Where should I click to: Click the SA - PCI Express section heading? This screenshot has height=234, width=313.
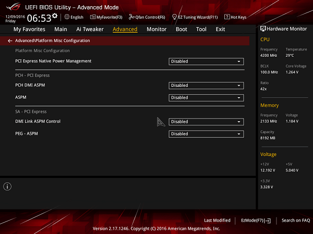31,112
